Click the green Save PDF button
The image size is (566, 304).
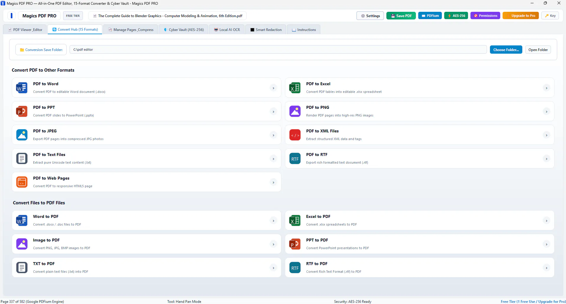coord(401,16)
